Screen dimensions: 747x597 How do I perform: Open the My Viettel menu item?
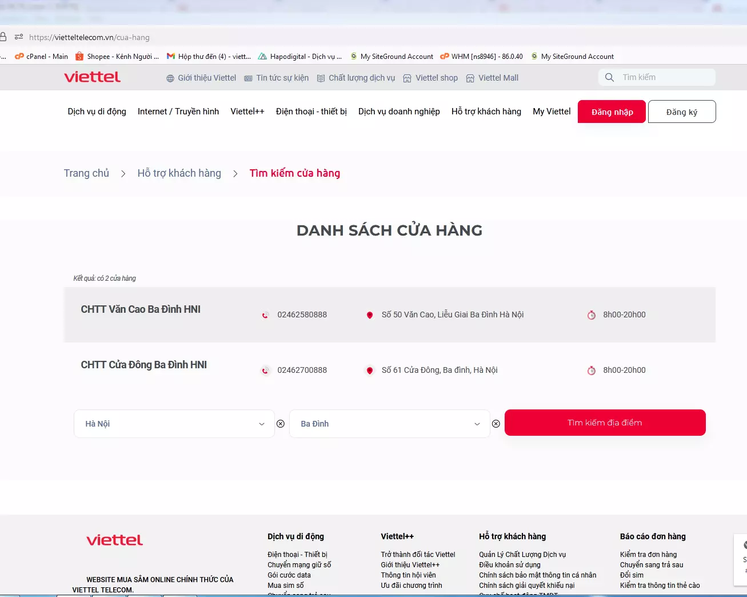(x=552, y=112)
